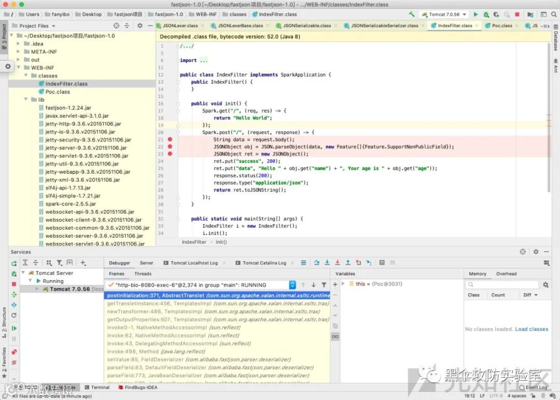This screenshot has width=560, height=400.
Task: Switch to the JSONLexer.class editor tab
Action: (x=180, y=26)
